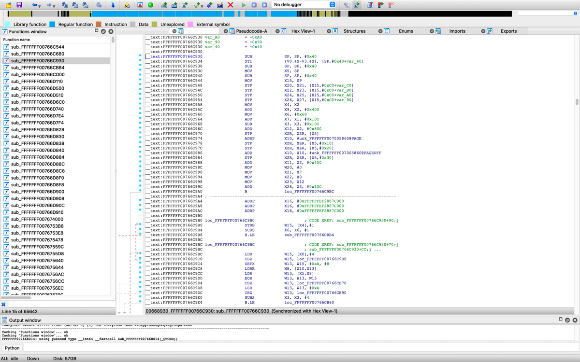
Task: Open the navigation band combo box at right
Action: [x=548, y=14]
